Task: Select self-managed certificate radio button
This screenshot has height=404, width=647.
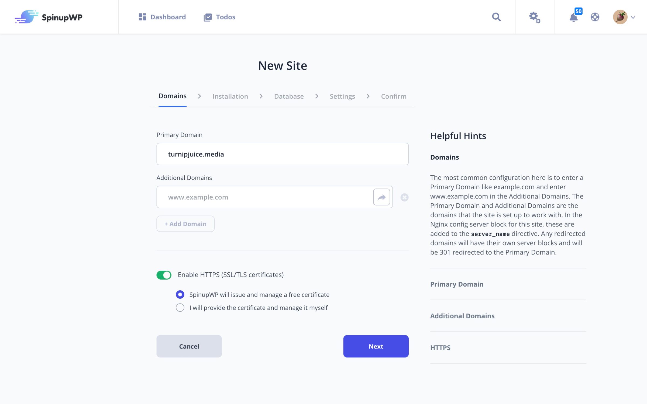Action: coord(179,307)
